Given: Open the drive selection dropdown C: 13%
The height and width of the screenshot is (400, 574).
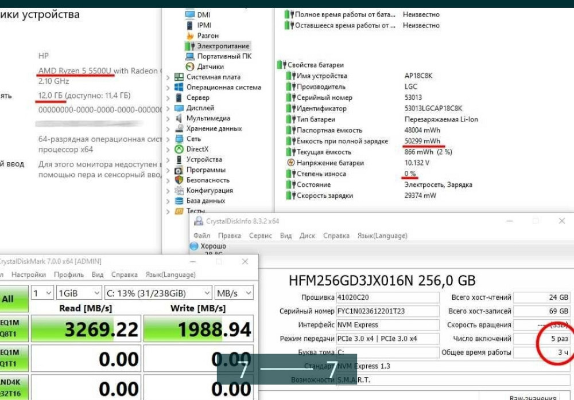Looking at the screenshot, I should 158,293.
